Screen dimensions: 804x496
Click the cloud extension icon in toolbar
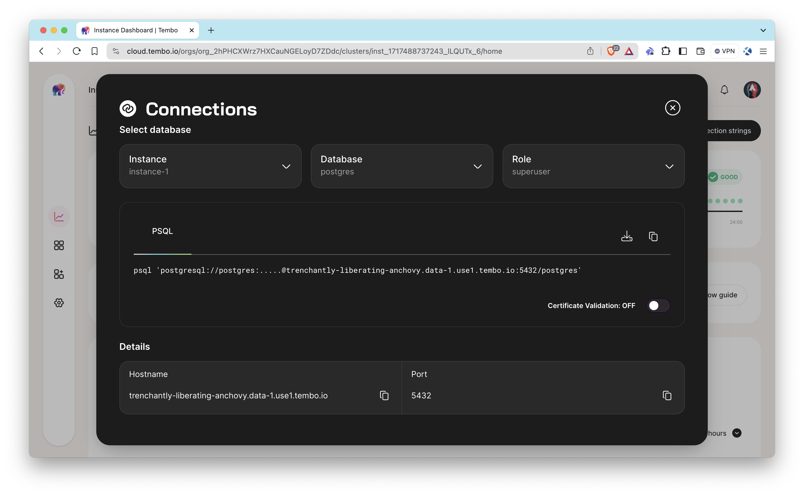(649, 51)
